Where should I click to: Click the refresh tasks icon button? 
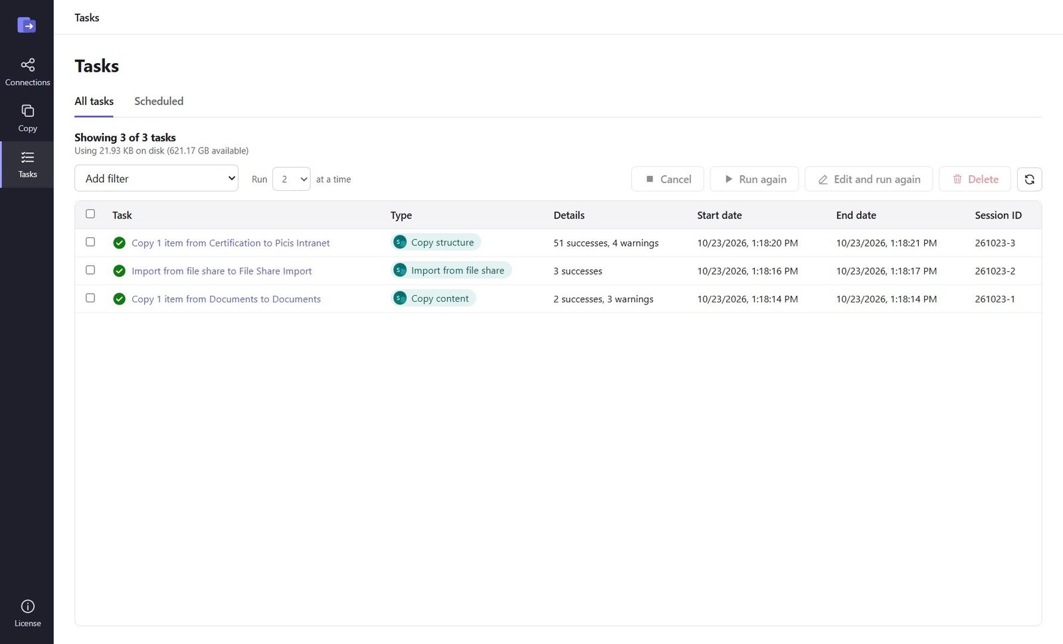click(x=1029, y=179)
